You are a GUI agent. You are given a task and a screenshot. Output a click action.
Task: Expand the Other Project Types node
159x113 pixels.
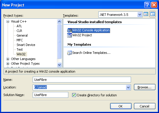(x=8, y=64)
